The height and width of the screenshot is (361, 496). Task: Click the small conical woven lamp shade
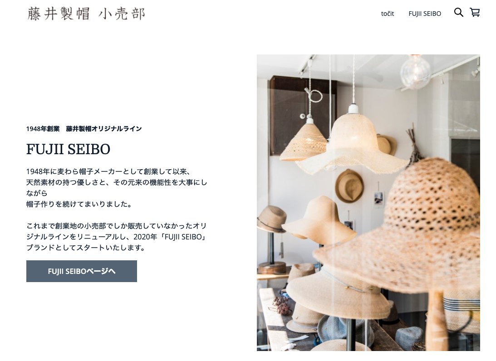pyautogui.click(x=304, y=141)
